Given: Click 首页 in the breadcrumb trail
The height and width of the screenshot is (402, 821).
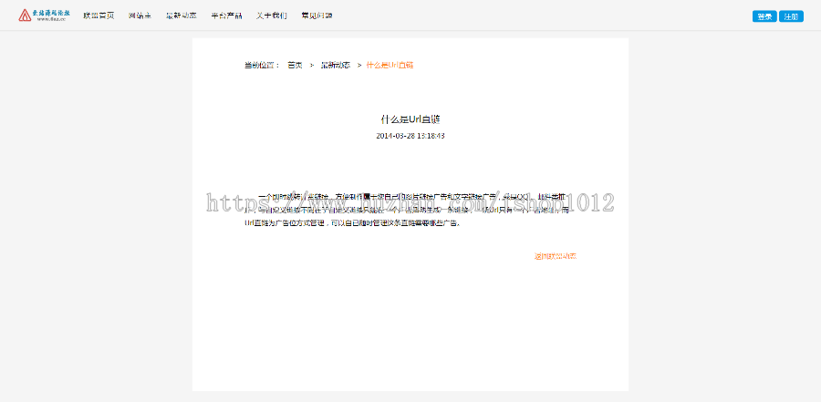Looking at the screenshot, I should click(x=295, y=66).
